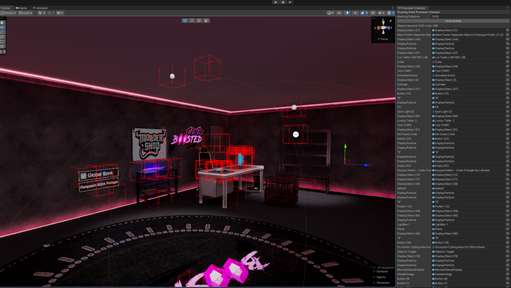
Task: Open the scene camera settings dropdown
Action: pos(381,13)
